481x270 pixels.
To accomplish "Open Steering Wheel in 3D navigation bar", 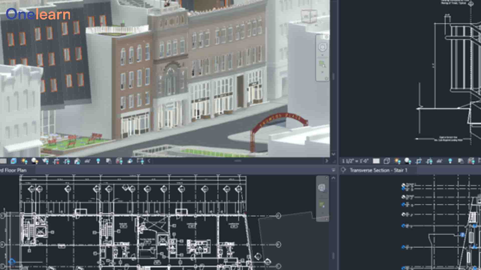I will [x=323, y=47].
